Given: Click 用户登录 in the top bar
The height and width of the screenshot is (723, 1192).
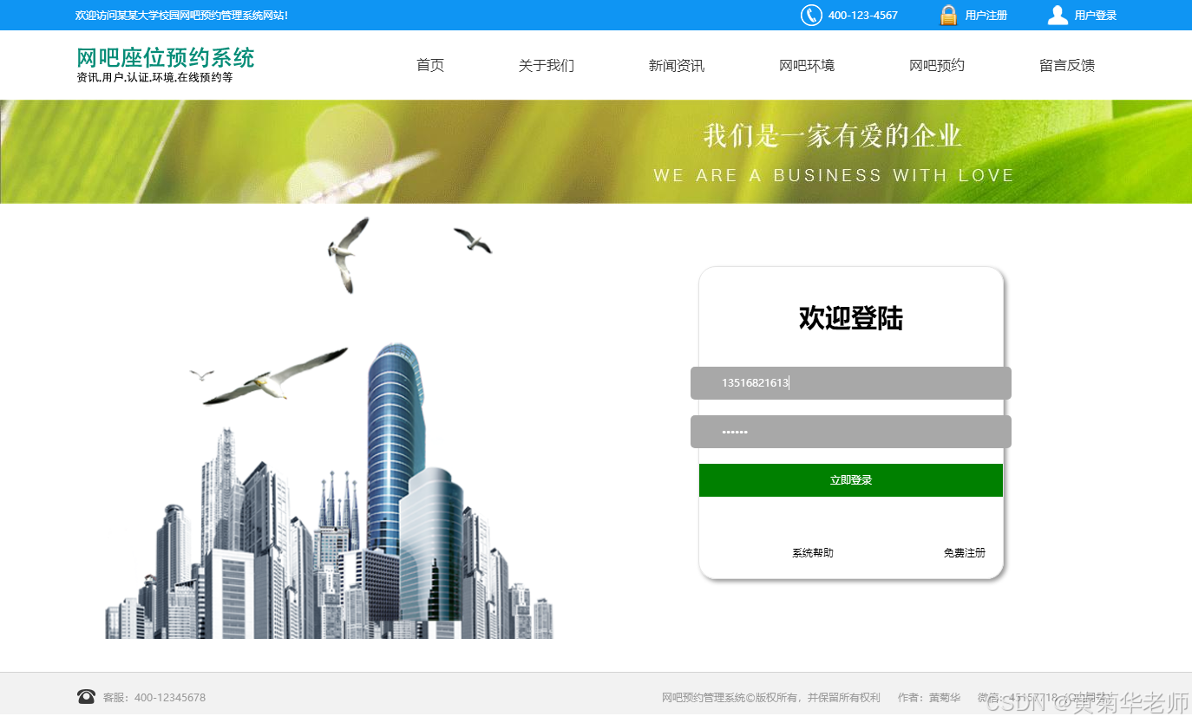Looking at the screenshot, I should (1095, 15).
